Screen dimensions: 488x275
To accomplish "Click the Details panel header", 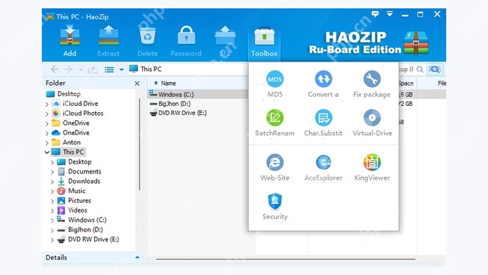I will [x=92, y=258].
